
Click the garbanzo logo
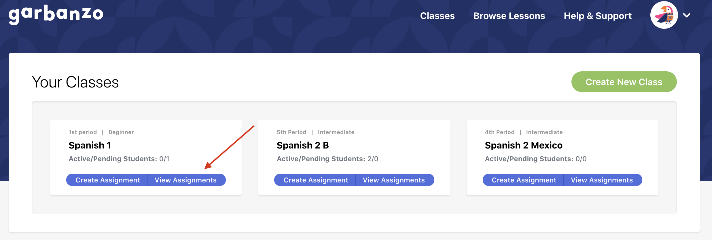[56, 15]
